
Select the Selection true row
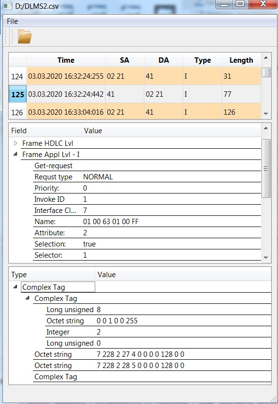147,244
